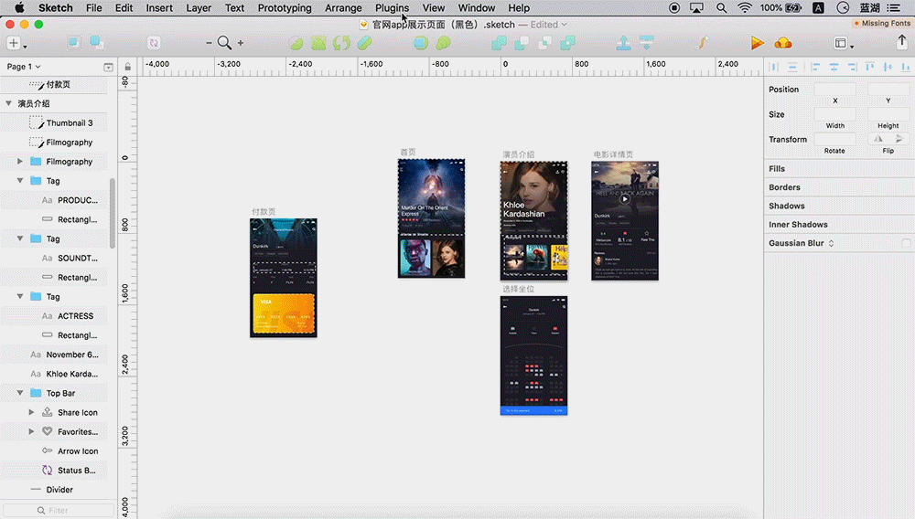Image resolution: width=915 pixels, height=519 pixels.
Task: Collapse the Top Bar group
Action: tap(20, 393)
